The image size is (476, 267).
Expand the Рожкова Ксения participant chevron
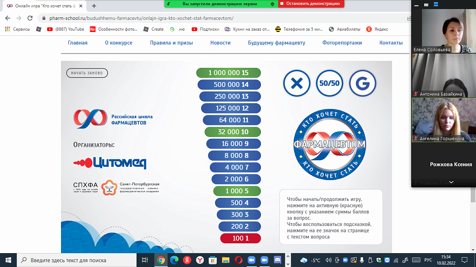[451, 182]
